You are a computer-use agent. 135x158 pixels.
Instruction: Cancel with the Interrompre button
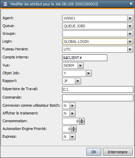(x=118, y=152)
